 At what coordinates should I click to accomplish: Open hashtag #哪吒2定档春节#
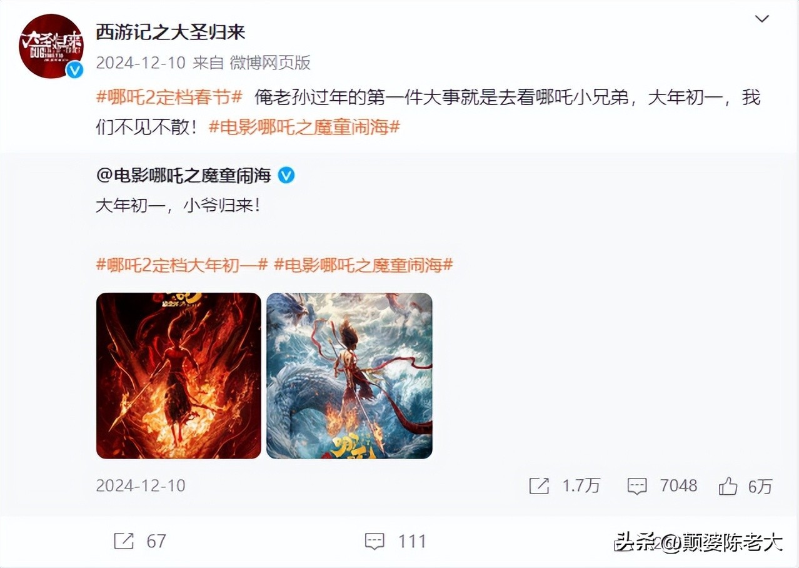[169, 98]
